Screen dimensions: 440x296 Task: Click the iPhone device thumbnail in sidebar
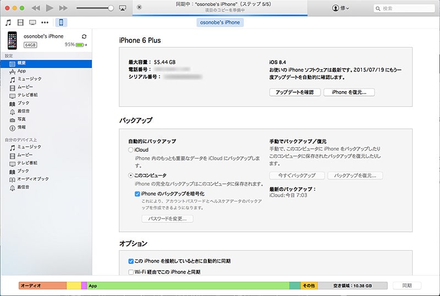(x=12, y=41)
